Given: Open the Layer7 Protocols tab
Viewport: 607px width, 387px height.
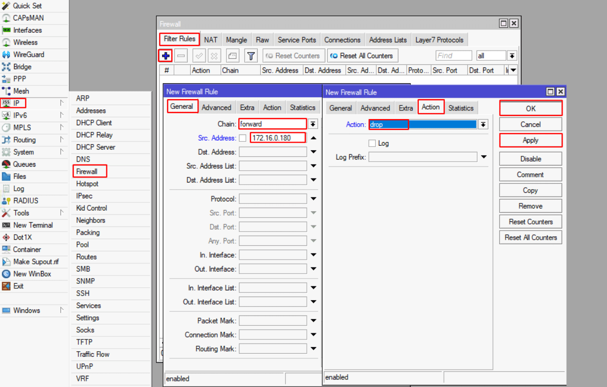Looking at the screenshot, I should click(x=439, y=40).
